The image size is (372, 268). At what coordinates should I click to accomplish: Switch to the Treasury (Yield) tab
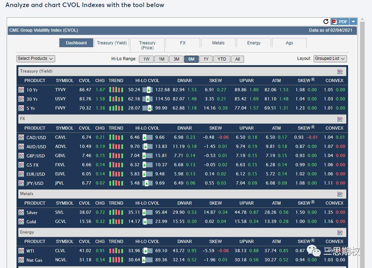pyautogui.click(x=112, y=43)
